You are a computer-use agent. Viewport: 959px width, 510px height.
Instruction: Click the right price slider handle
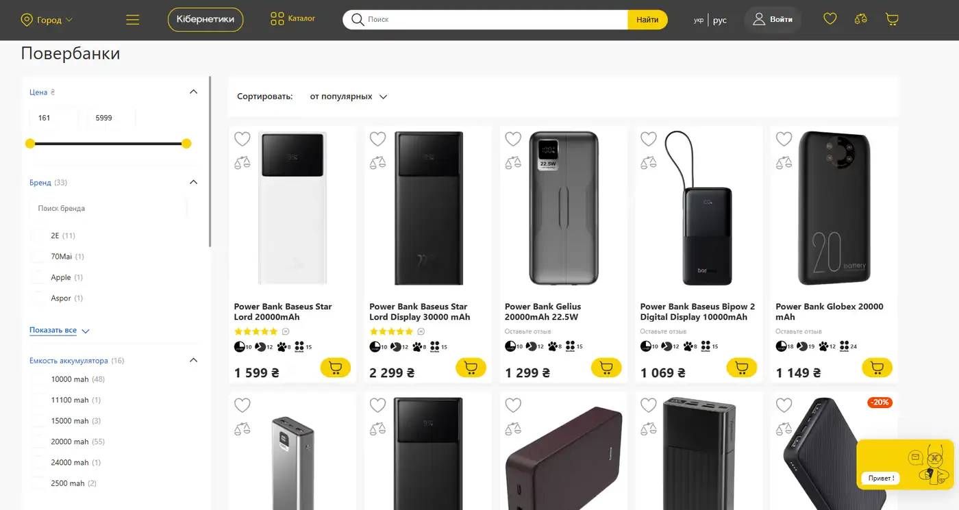(186, 143)
